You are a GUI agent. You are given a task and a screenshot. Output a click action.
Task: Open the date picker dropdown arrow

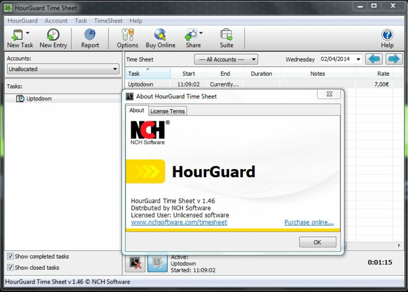coord(358,59)
